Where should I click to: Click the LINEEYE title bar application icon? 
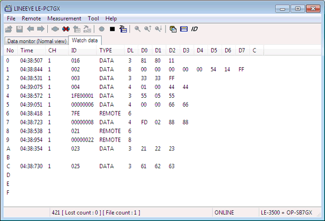[8, 8]
